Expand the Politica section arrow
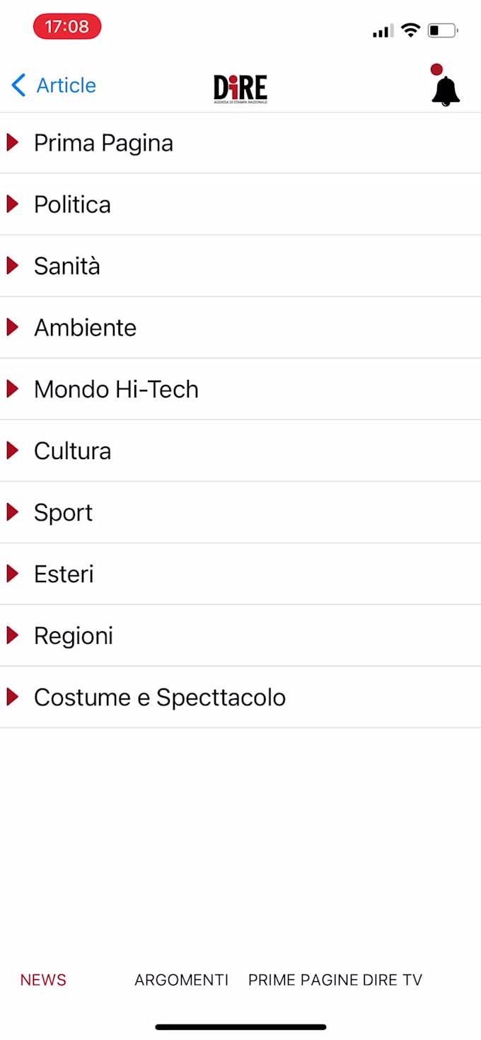 [12, 204]
